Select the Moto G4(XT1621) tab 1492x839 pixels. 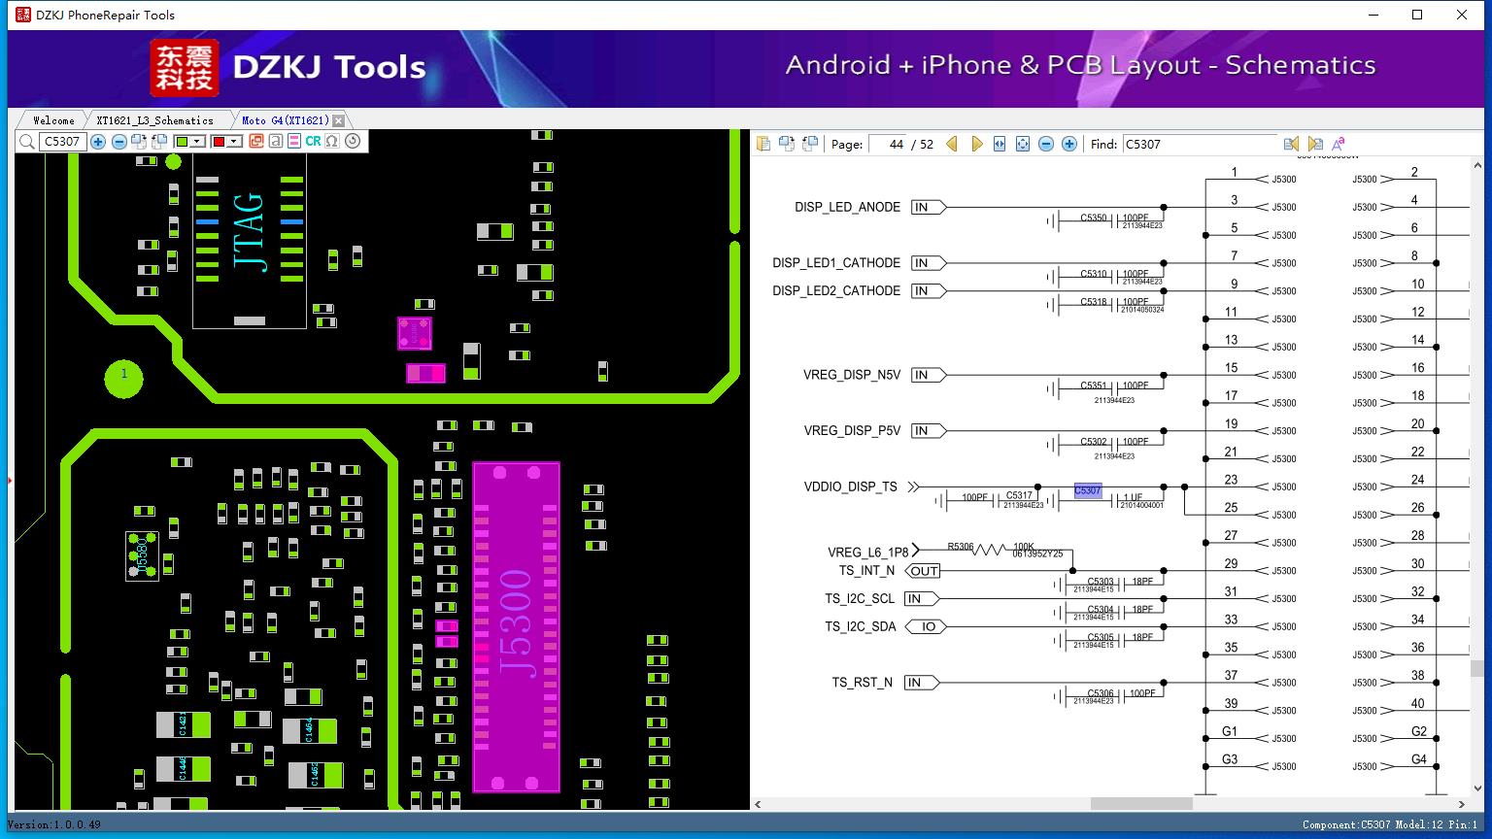[286, 120]
